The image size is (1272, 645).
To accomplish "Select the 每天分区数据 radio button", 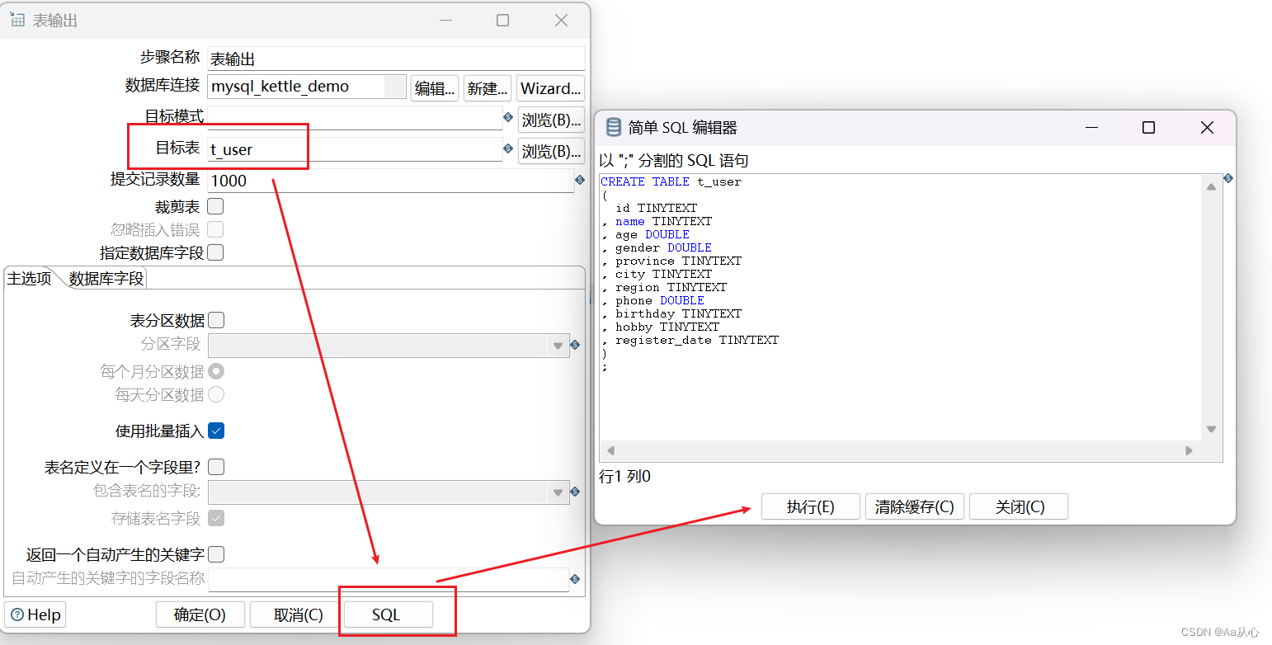I will [215, 394].
